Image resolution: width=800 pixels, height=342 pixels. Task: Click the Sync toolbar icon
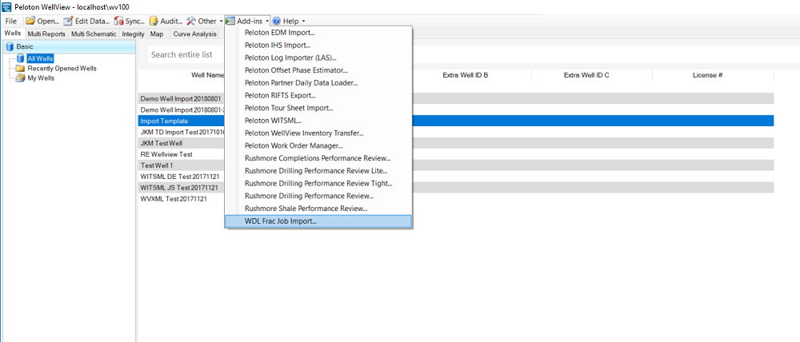(119, 21)
